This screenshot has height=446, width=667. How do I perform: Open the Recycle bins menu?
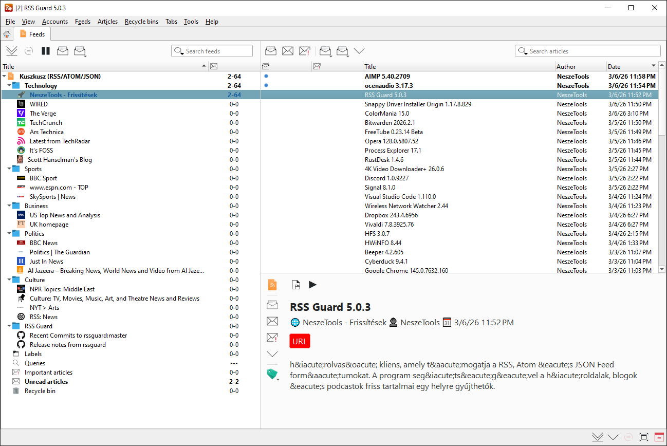141,22
